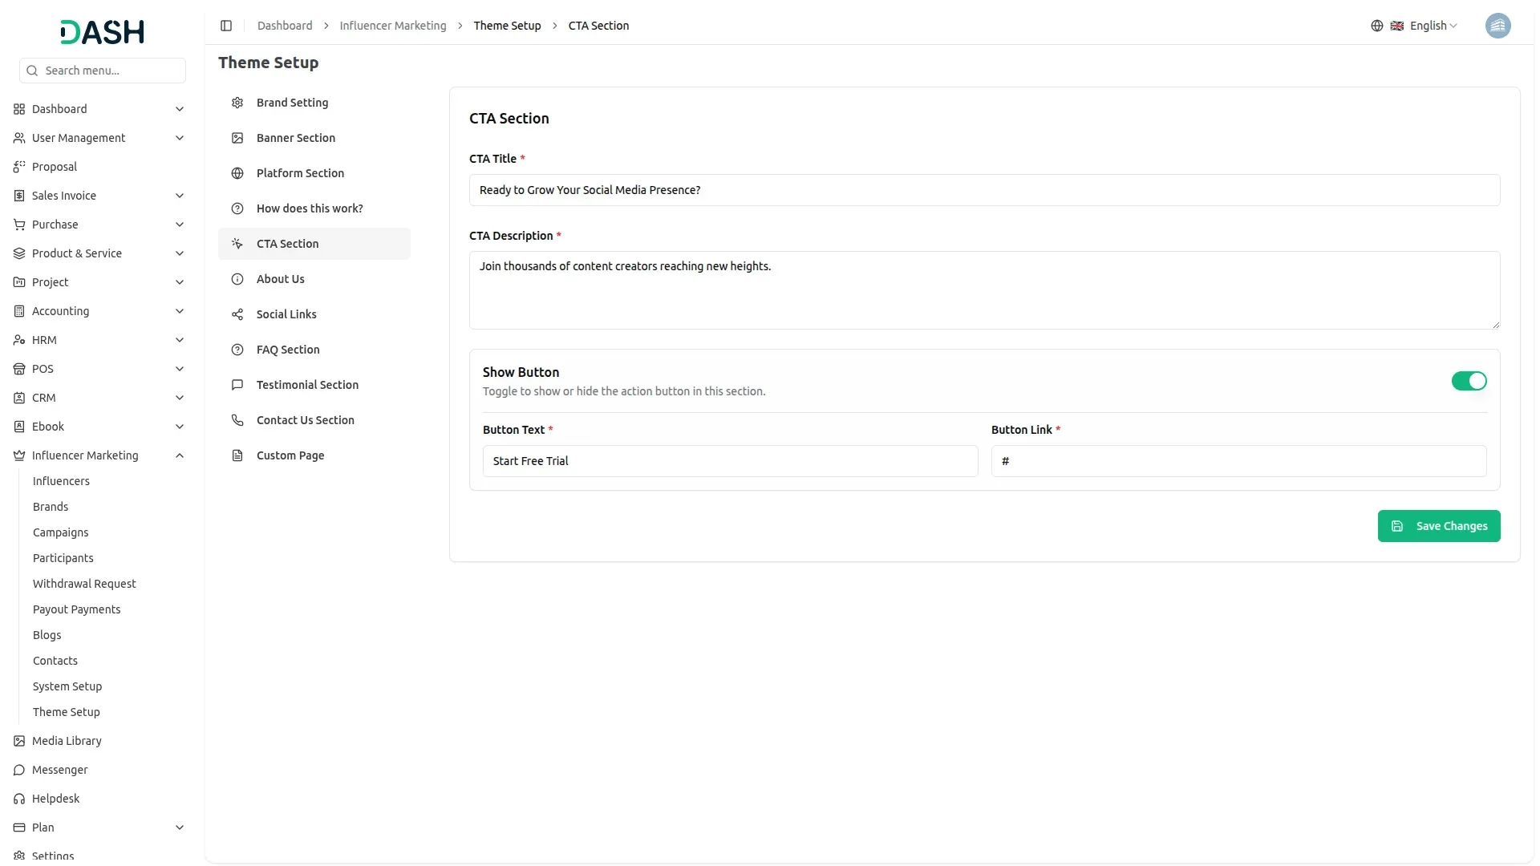The image size is (1540, 866).
Task: Open the English language dropdown
Action: [x=1433, y=26]
